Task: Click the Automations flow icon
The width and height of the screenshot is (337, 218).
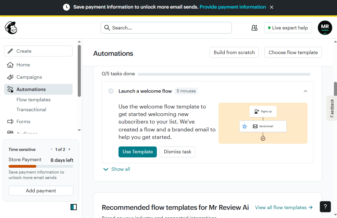Action: click(10, 89)
